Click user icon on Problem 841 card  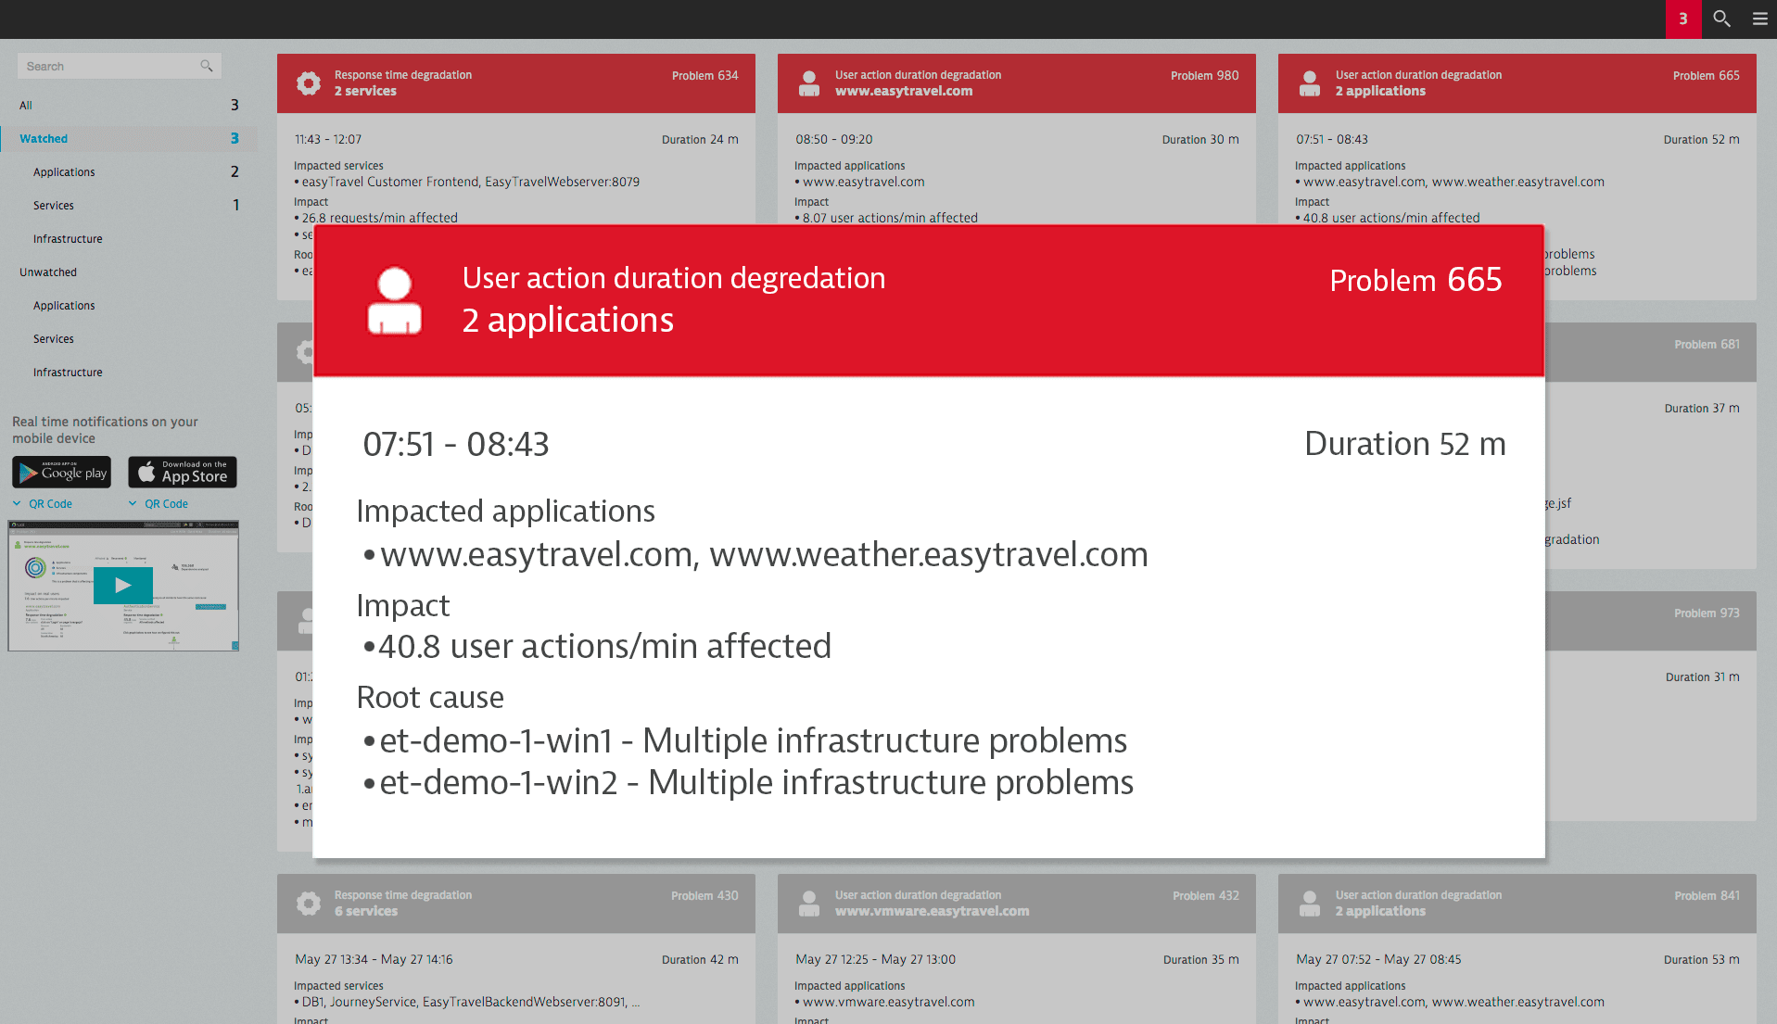coord(1310,904)
